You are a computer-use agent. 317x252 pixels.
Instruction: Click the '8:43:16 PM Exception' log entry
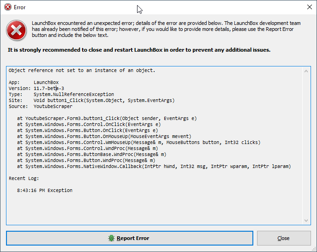pyautogui.click(x=45, y=190)
